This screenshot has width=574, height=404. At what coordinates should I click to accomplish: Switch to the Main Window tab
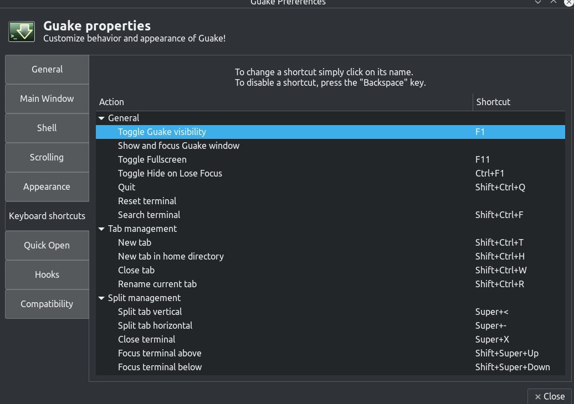coord(47,99)
